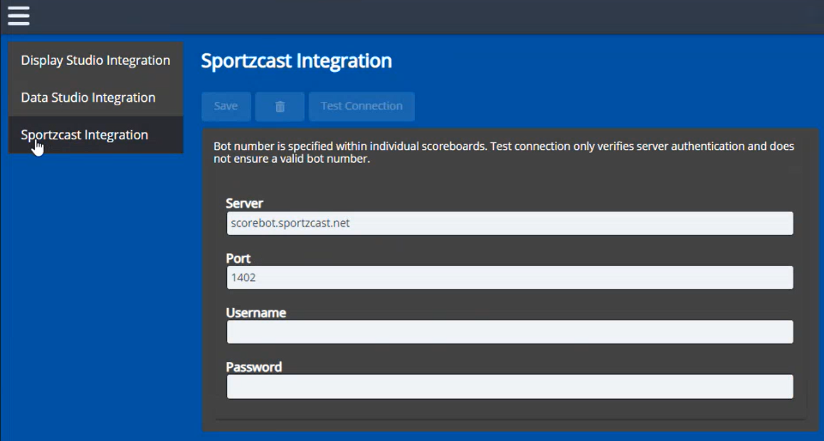Click the blank dark top header bar
Screen dimensions: 824x441
click(x=427, y=16)
